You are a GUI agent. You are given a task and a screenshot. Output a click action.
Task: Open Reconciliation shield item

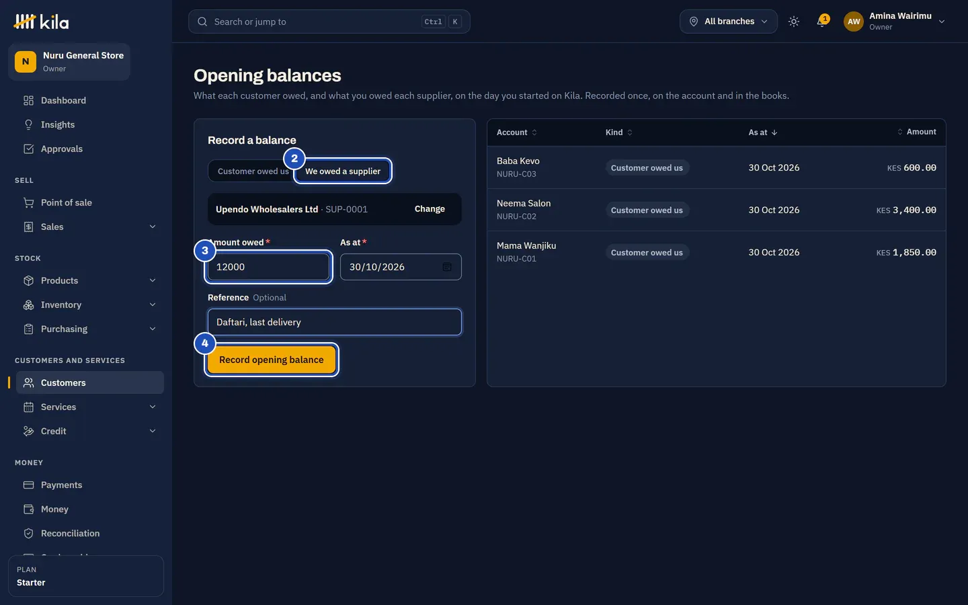click(x=90, y=533)
